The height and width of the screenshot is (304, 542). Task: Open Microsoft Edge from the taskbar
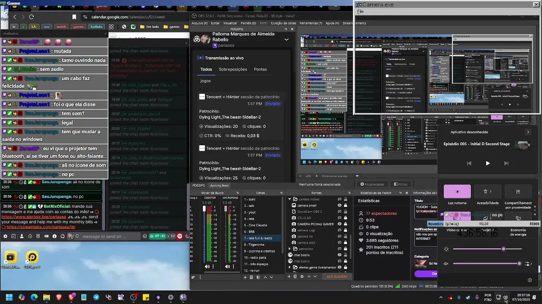34,297
